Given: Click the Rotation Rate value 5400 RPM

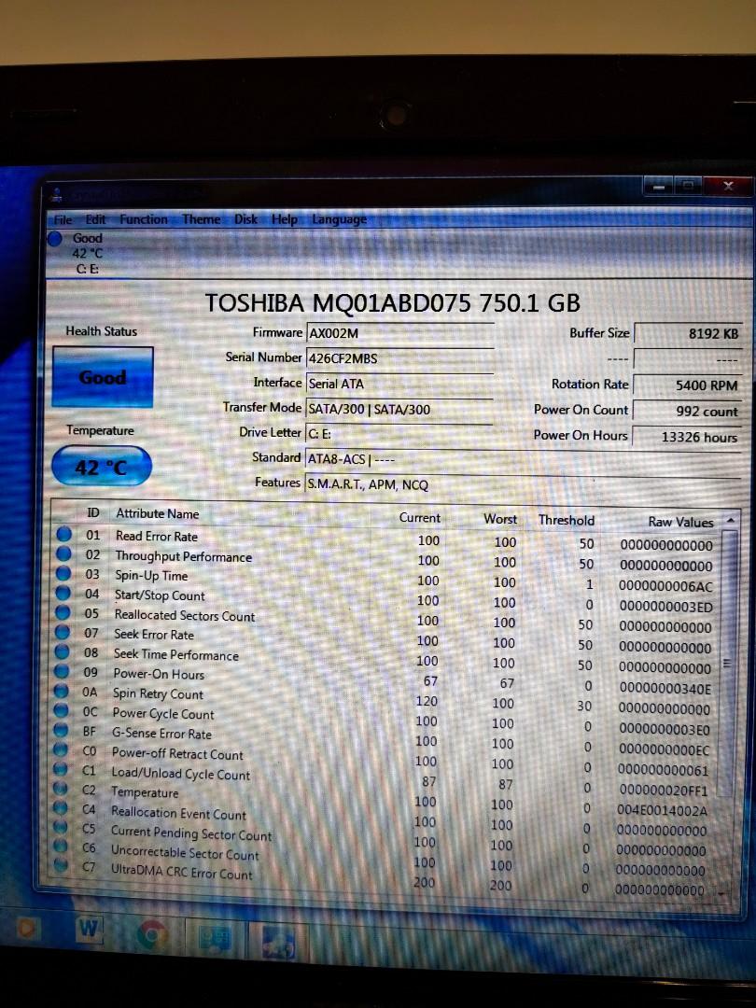Looking at the screenshot, I should 688,385.
